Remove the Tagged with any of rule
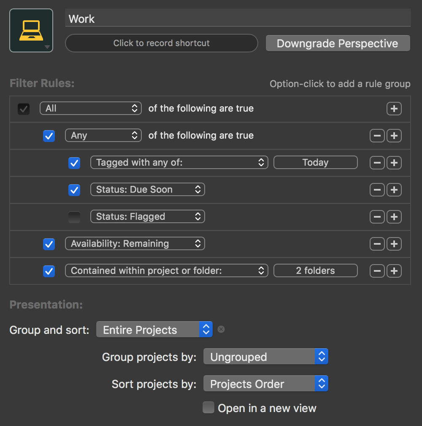 377,163
